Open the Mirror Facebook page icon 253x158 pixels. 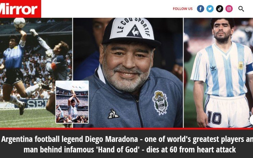[201, 9]
